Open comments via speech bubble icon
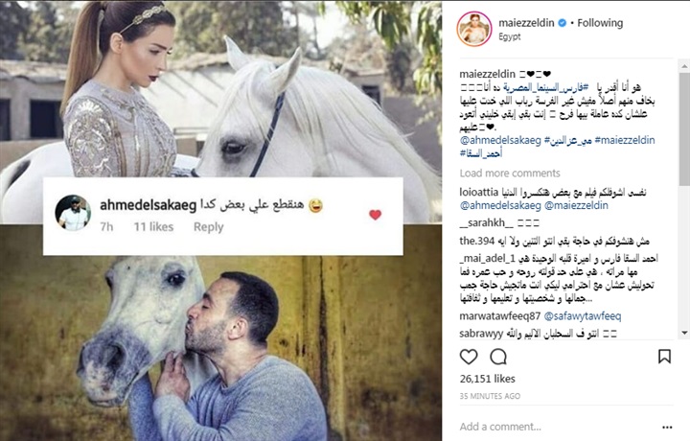 498,357
